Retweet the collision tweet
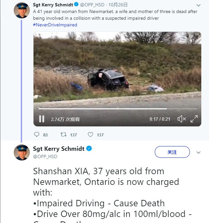The width and height of the screenshot is (209, 223). [63, 135]
